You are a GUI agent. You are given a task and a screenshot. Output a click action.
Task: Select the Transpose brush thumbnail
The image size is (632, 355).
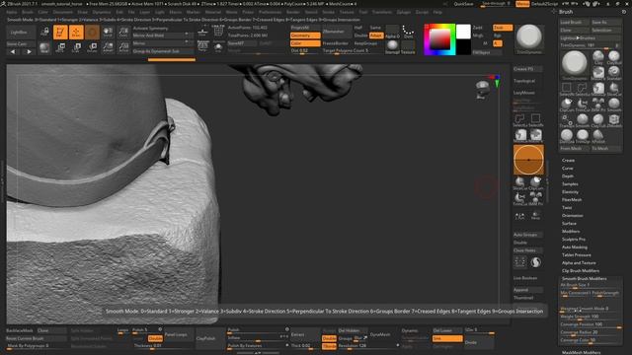tap(567, 120)
